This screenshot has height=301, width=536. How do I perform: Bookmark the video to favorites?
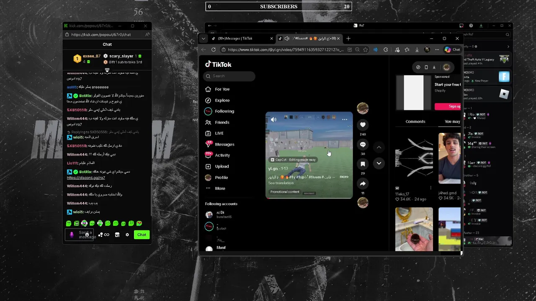click(x=363, y=164)
